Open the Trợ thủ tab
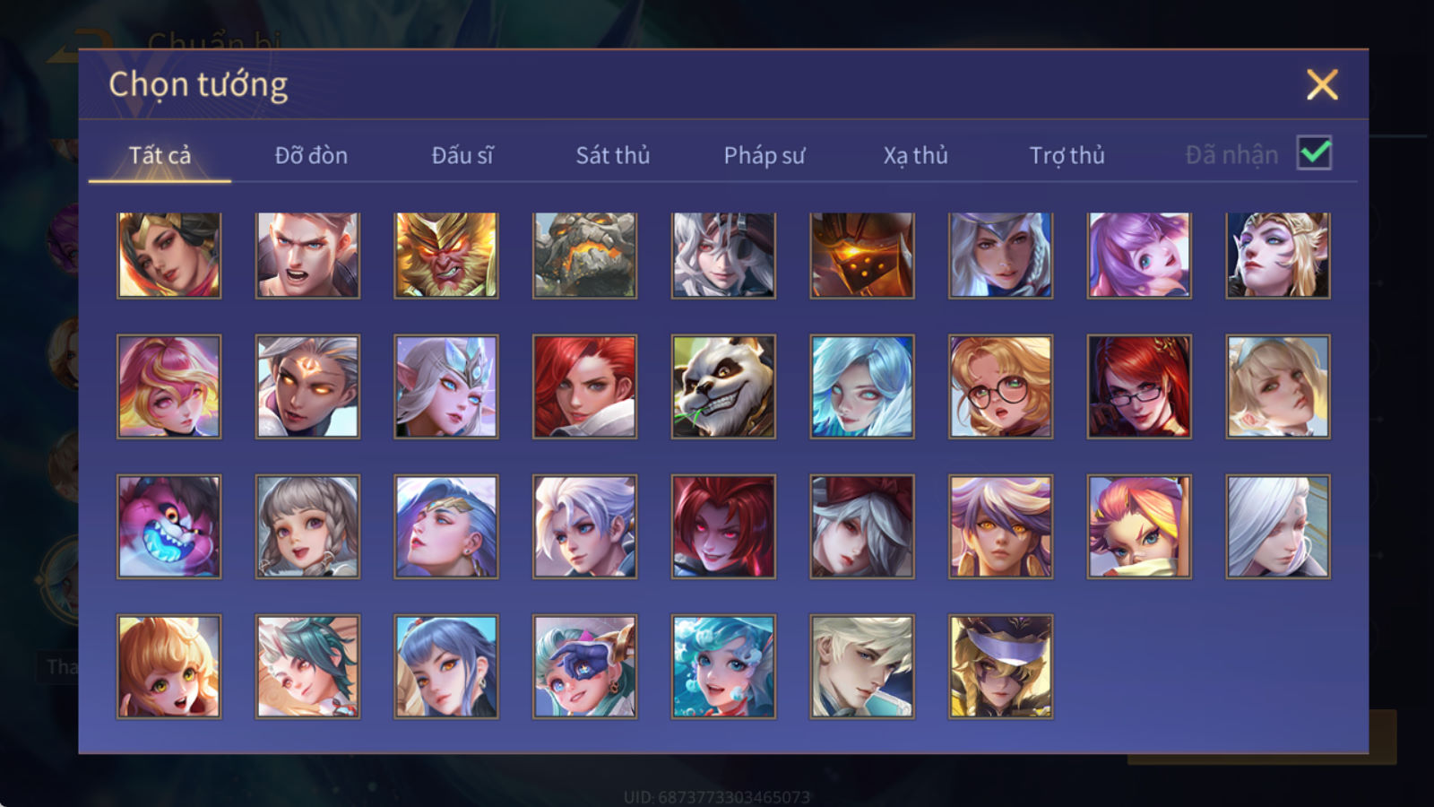The image size is (1434, 807). coord(1067,155)
